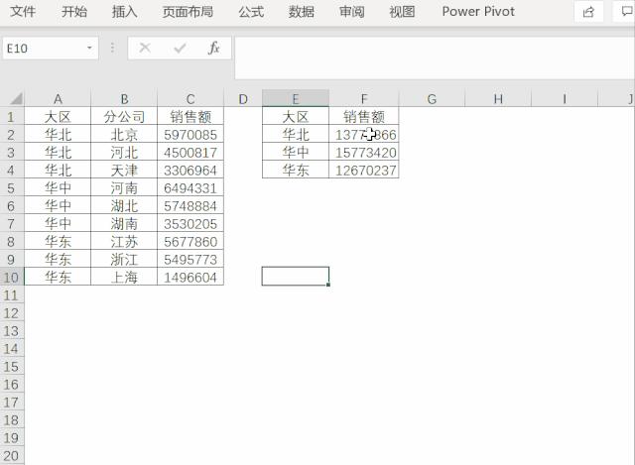Select row 15 header
The image size is (635, 465).
[x=11, y=366]
